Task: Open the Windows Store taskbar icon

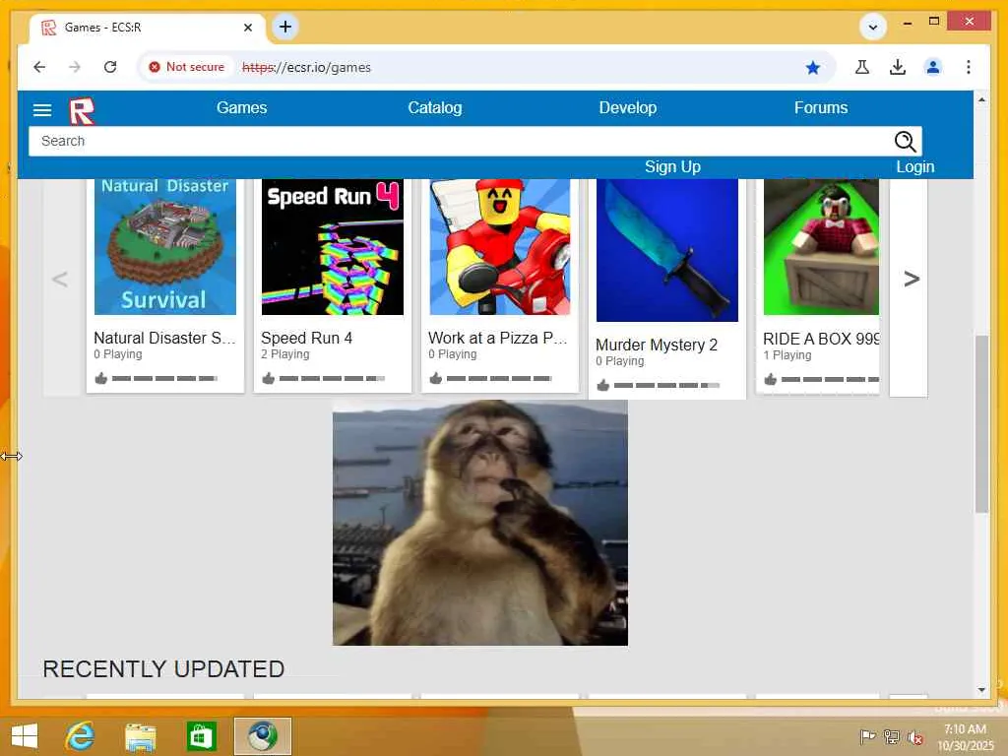Action: (201, 736)
